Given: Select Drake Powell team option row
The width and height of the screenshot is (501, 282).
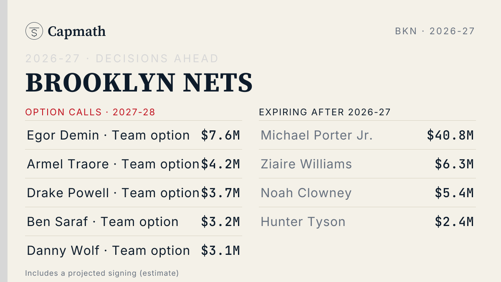Looking at the screenshot, I should pos(134,193).
